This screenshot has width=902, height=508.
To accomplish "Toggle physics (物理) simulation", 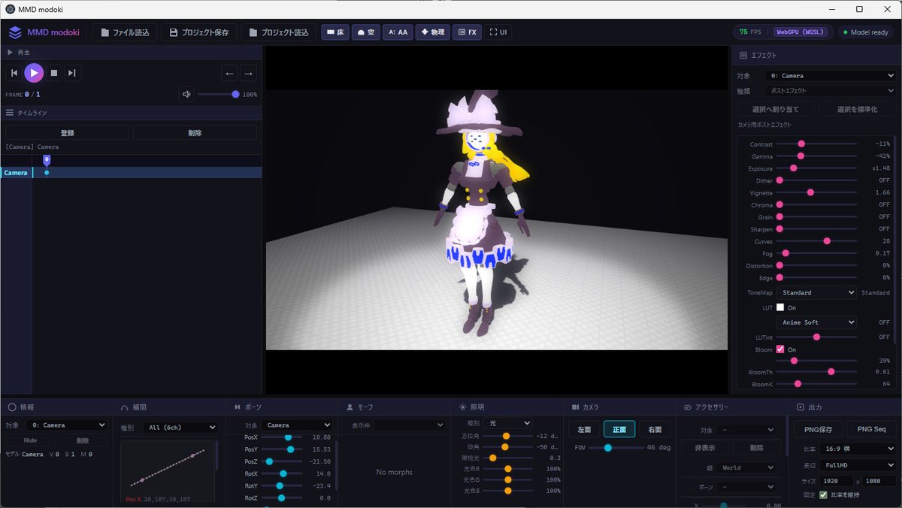I will (433, 32).
